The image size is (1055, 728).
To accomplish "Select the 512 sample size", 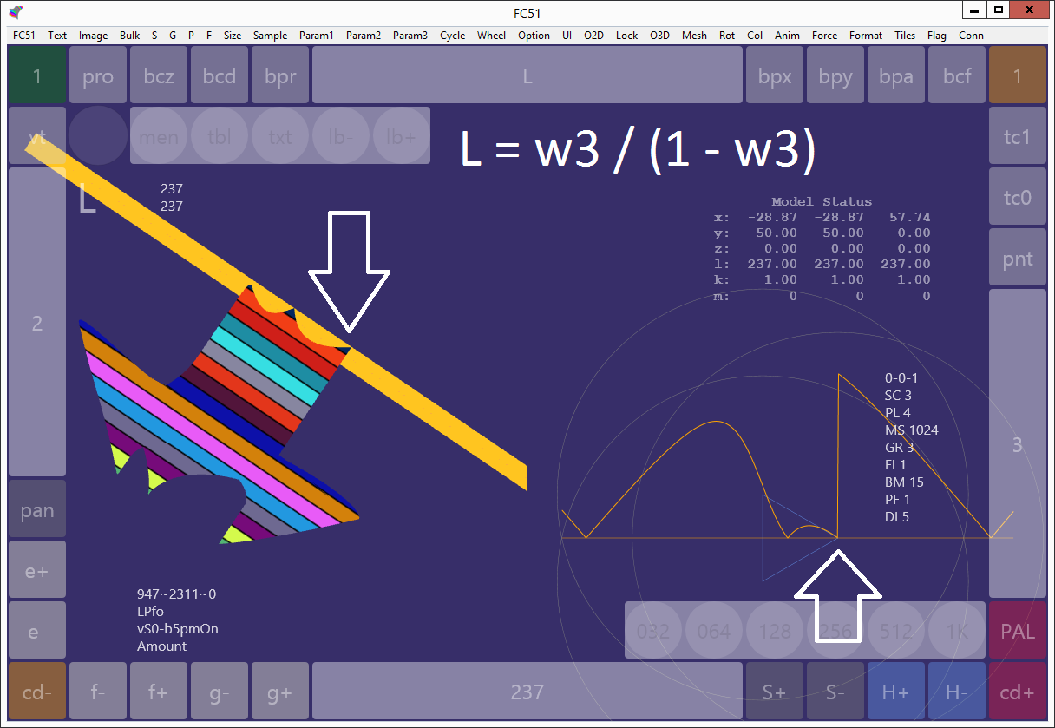I will tap(896, 631).
